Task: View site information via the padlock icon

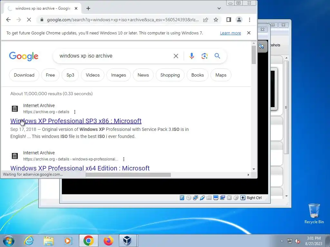Action: coord(42,20)
